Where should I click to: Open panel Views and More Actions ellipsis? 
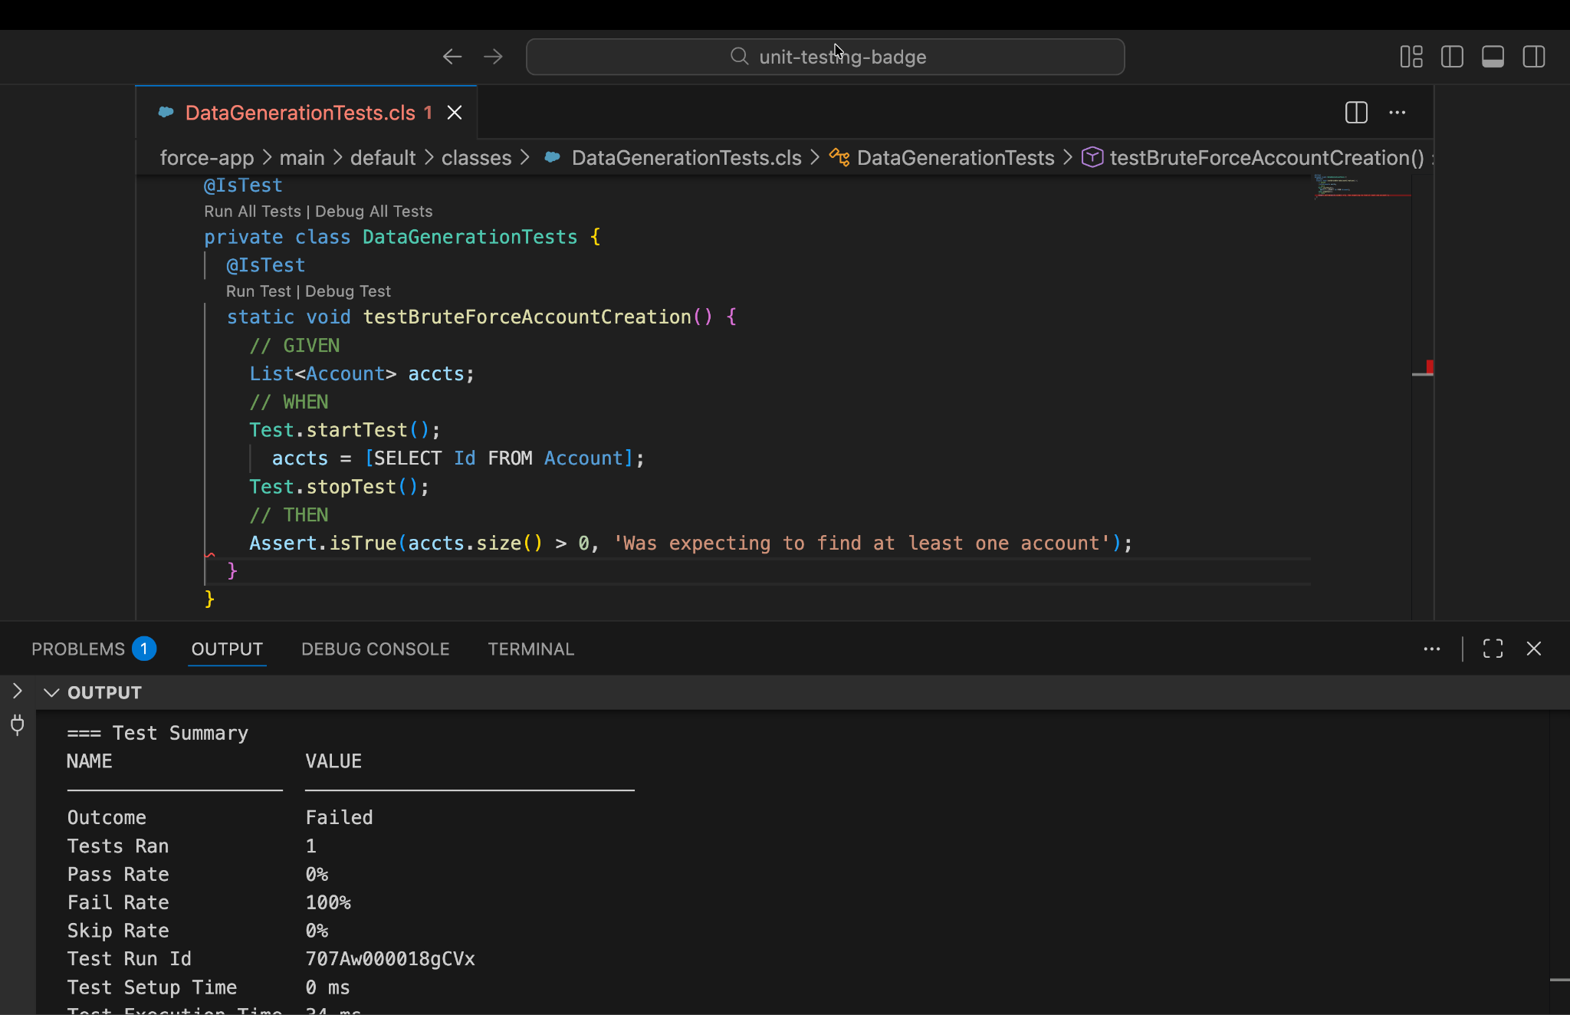[x=1431, y=649]
